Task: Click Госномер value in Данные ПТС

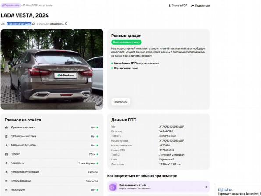Action: tap(166, 132)
